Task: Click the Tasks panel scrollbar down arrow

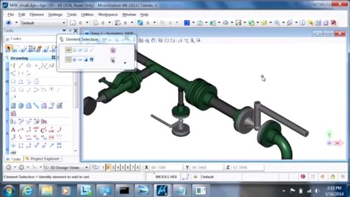Action: (75, 151)
